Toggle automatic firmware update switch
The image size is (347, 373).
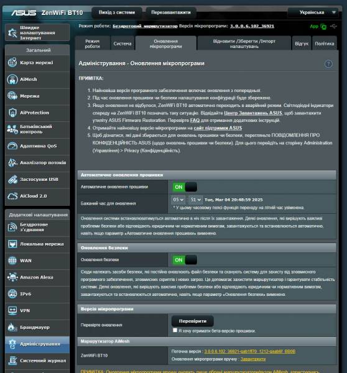click(x=185, y=187)
